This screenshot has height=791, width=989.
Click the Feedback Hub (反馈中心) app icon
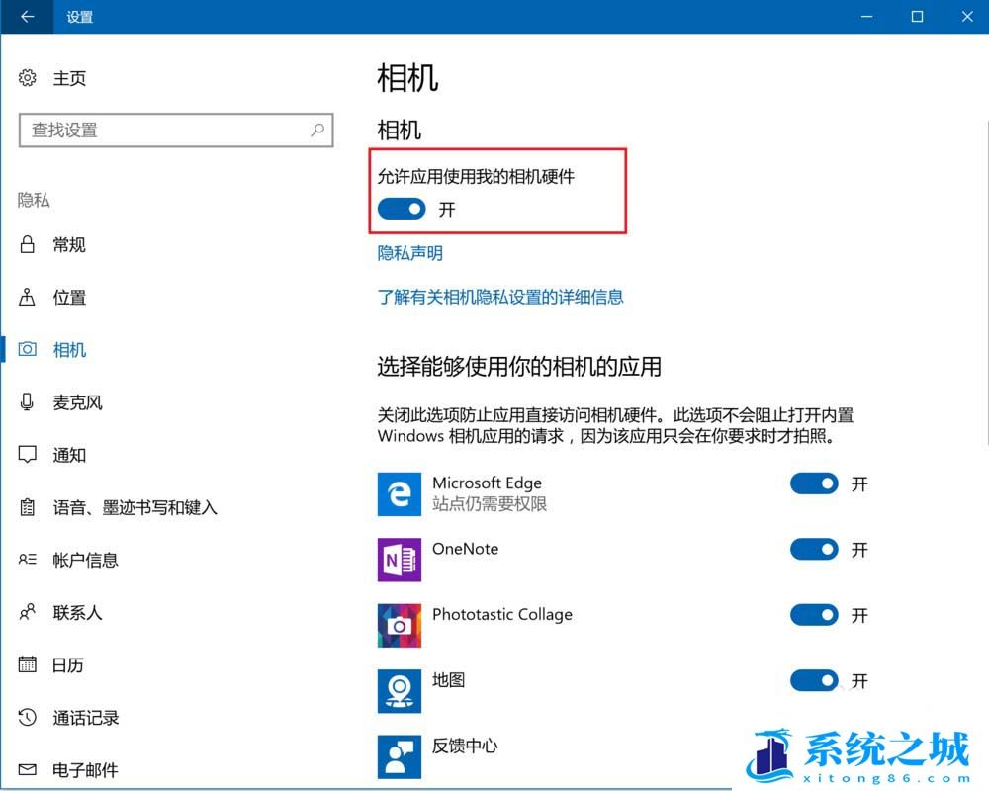(400, 756)
